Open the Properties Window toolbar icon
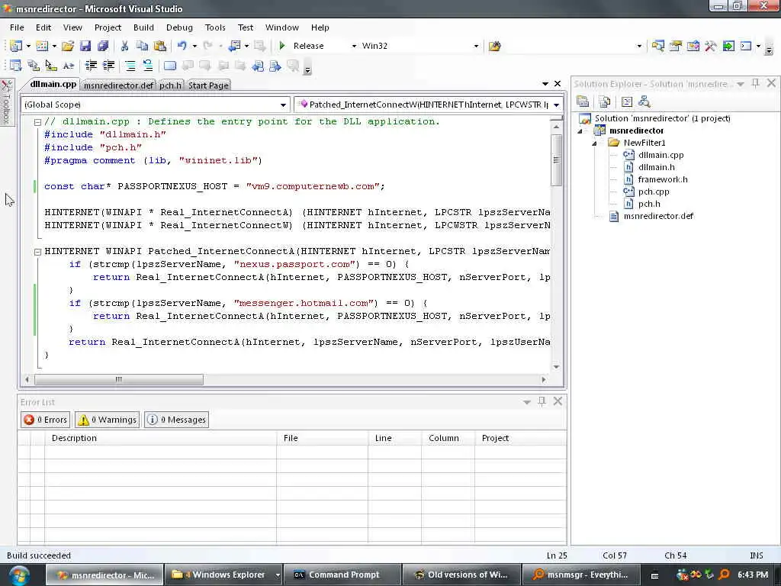 (676, 46)
